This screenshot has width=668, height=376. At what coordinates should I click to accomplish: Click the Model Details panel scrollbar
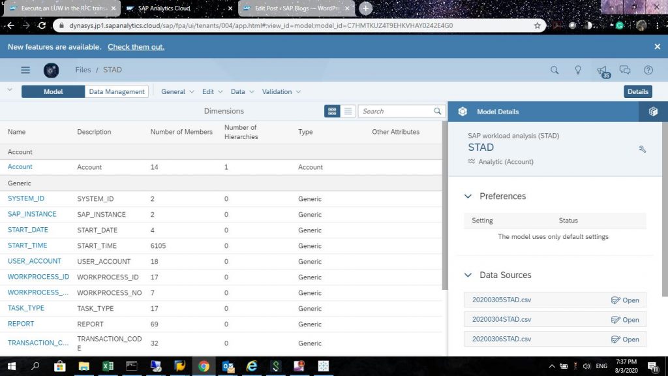(x=665, y=209)
